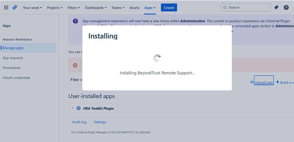The image size is (294, 142).
Task: Click the Installing dialog heading
Action: coord(103,36)
